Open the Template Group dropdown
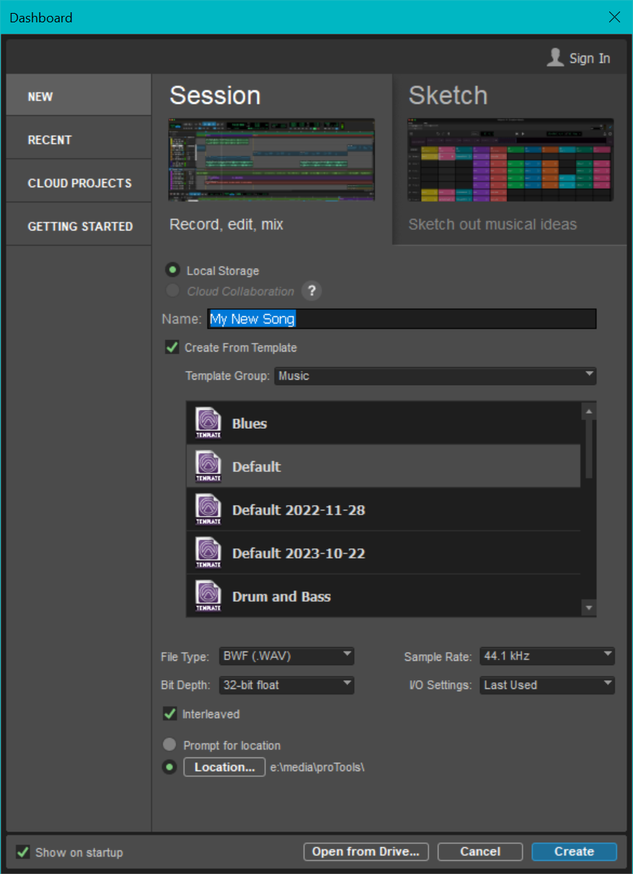Screen dimensions: 633x874 pos(435,375)
